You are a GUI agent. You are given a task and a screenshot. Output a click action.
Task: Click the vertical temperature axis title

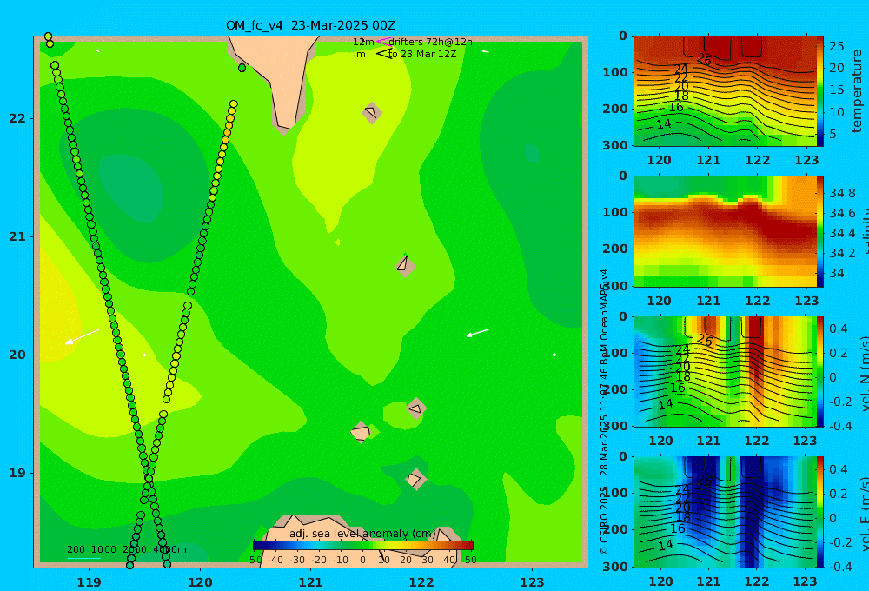click(x=857, y=91)
